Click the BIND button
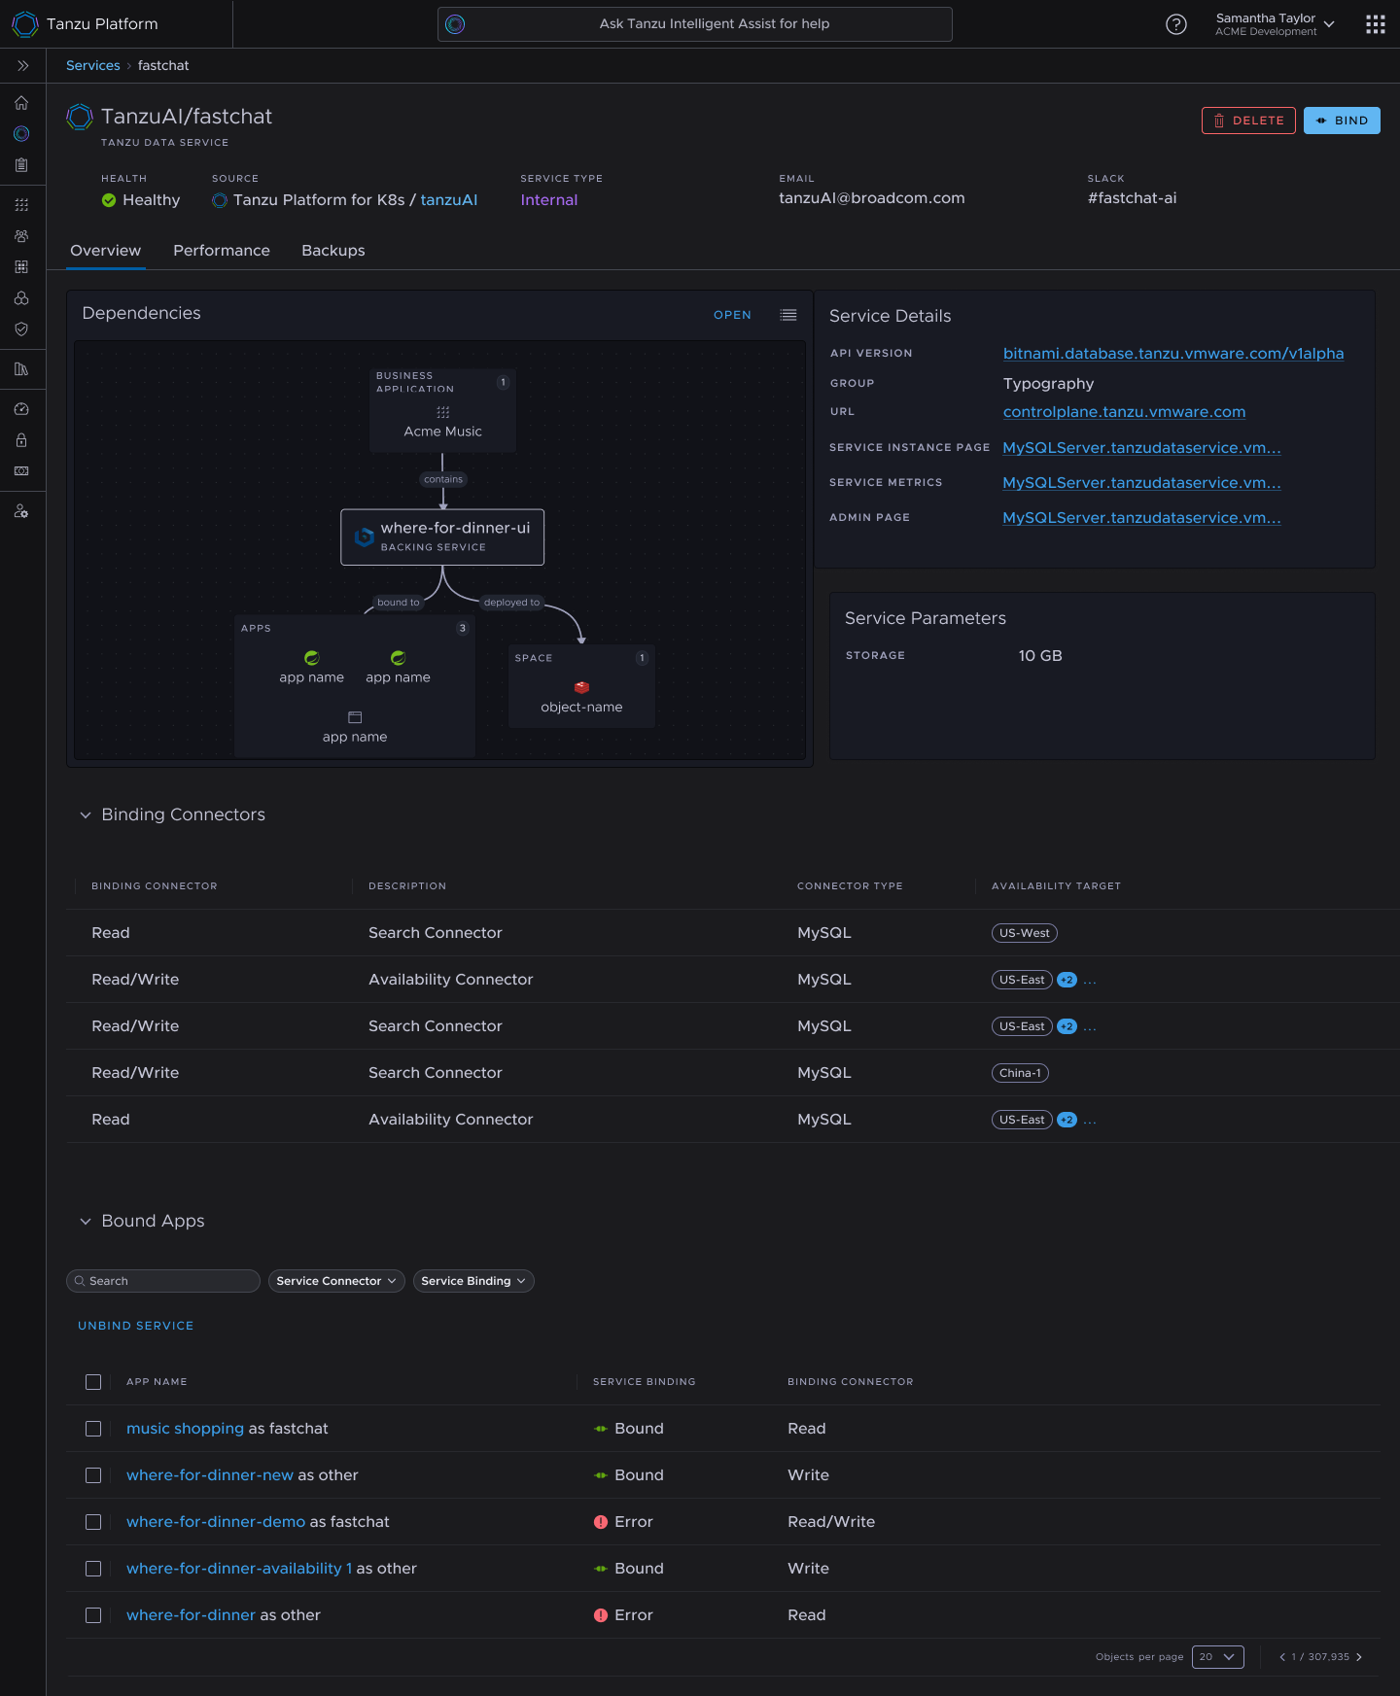Viewport: 1400px width, 1696px height. [1342, 121]
